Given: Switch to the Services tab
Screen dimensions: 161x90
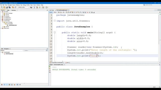Looking at the screenshot, I should [14, 10].
